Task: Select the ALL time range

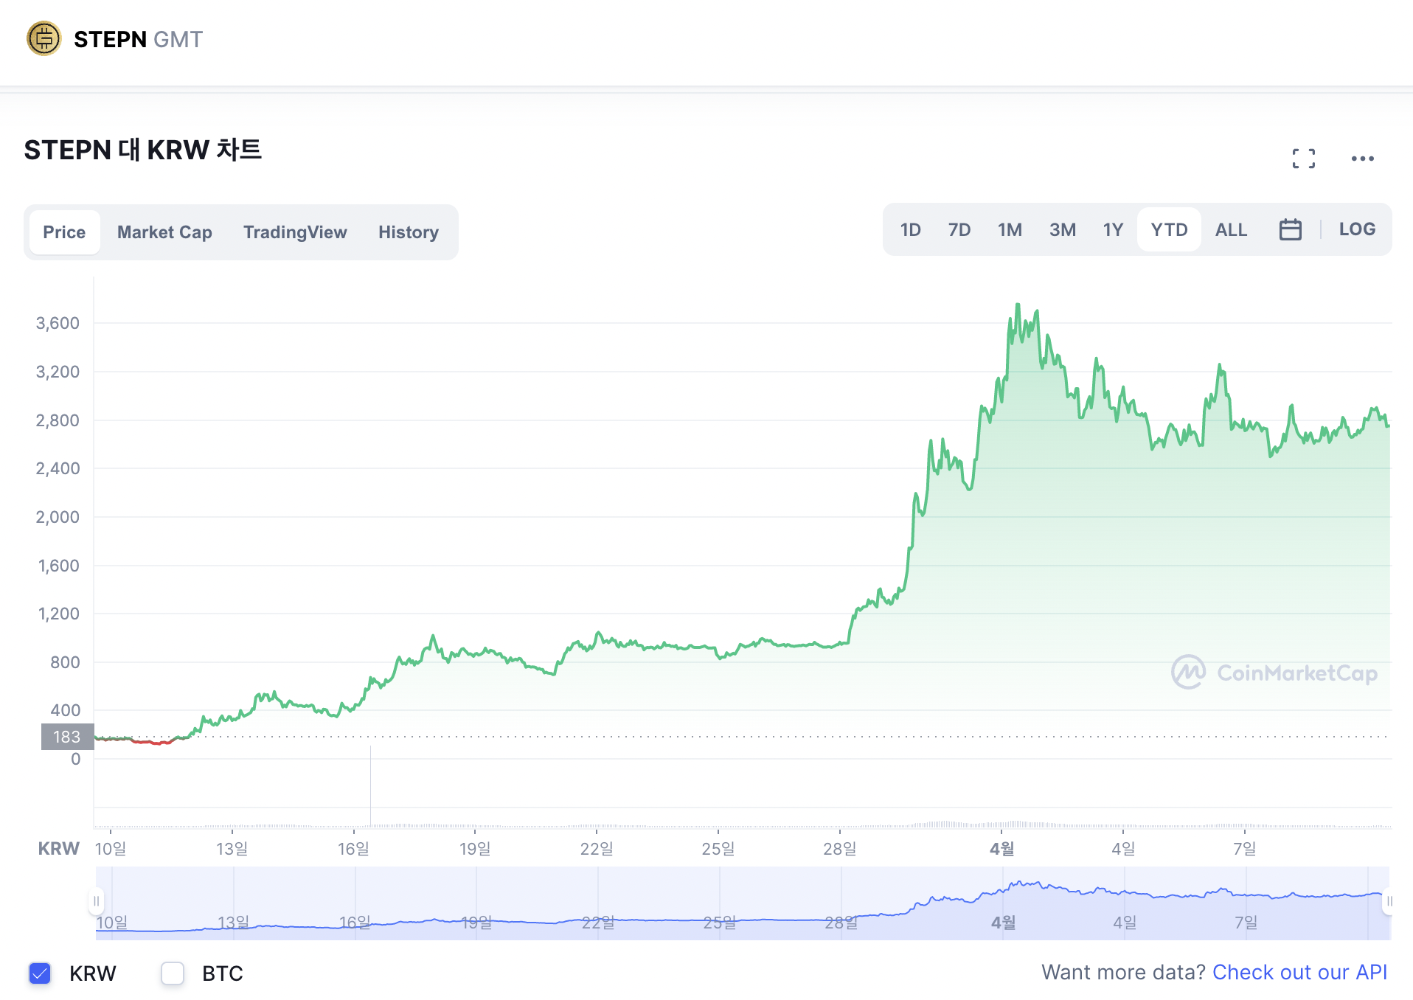Action: pos(1231,229)
